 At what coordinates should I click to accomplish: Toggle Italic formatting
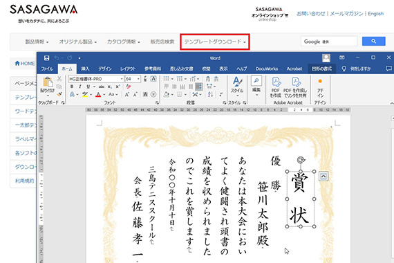[80, 87]
